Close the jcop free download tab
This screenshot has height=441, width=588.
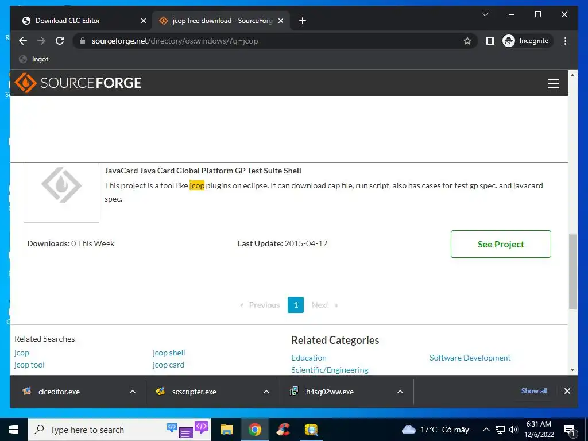(x=280, y=21)
